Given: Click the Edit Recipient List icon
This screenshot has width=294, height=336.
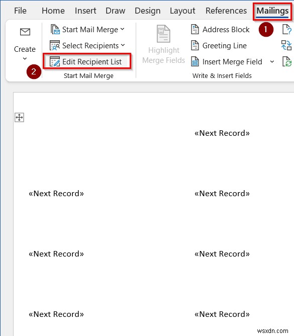Looking at the screenshot, I should 55,62.
